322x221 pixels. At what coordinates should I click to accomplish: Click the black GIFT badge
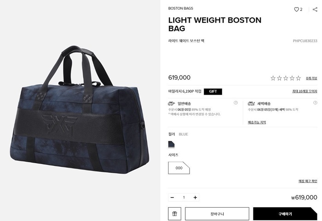[x=213, y=91]
